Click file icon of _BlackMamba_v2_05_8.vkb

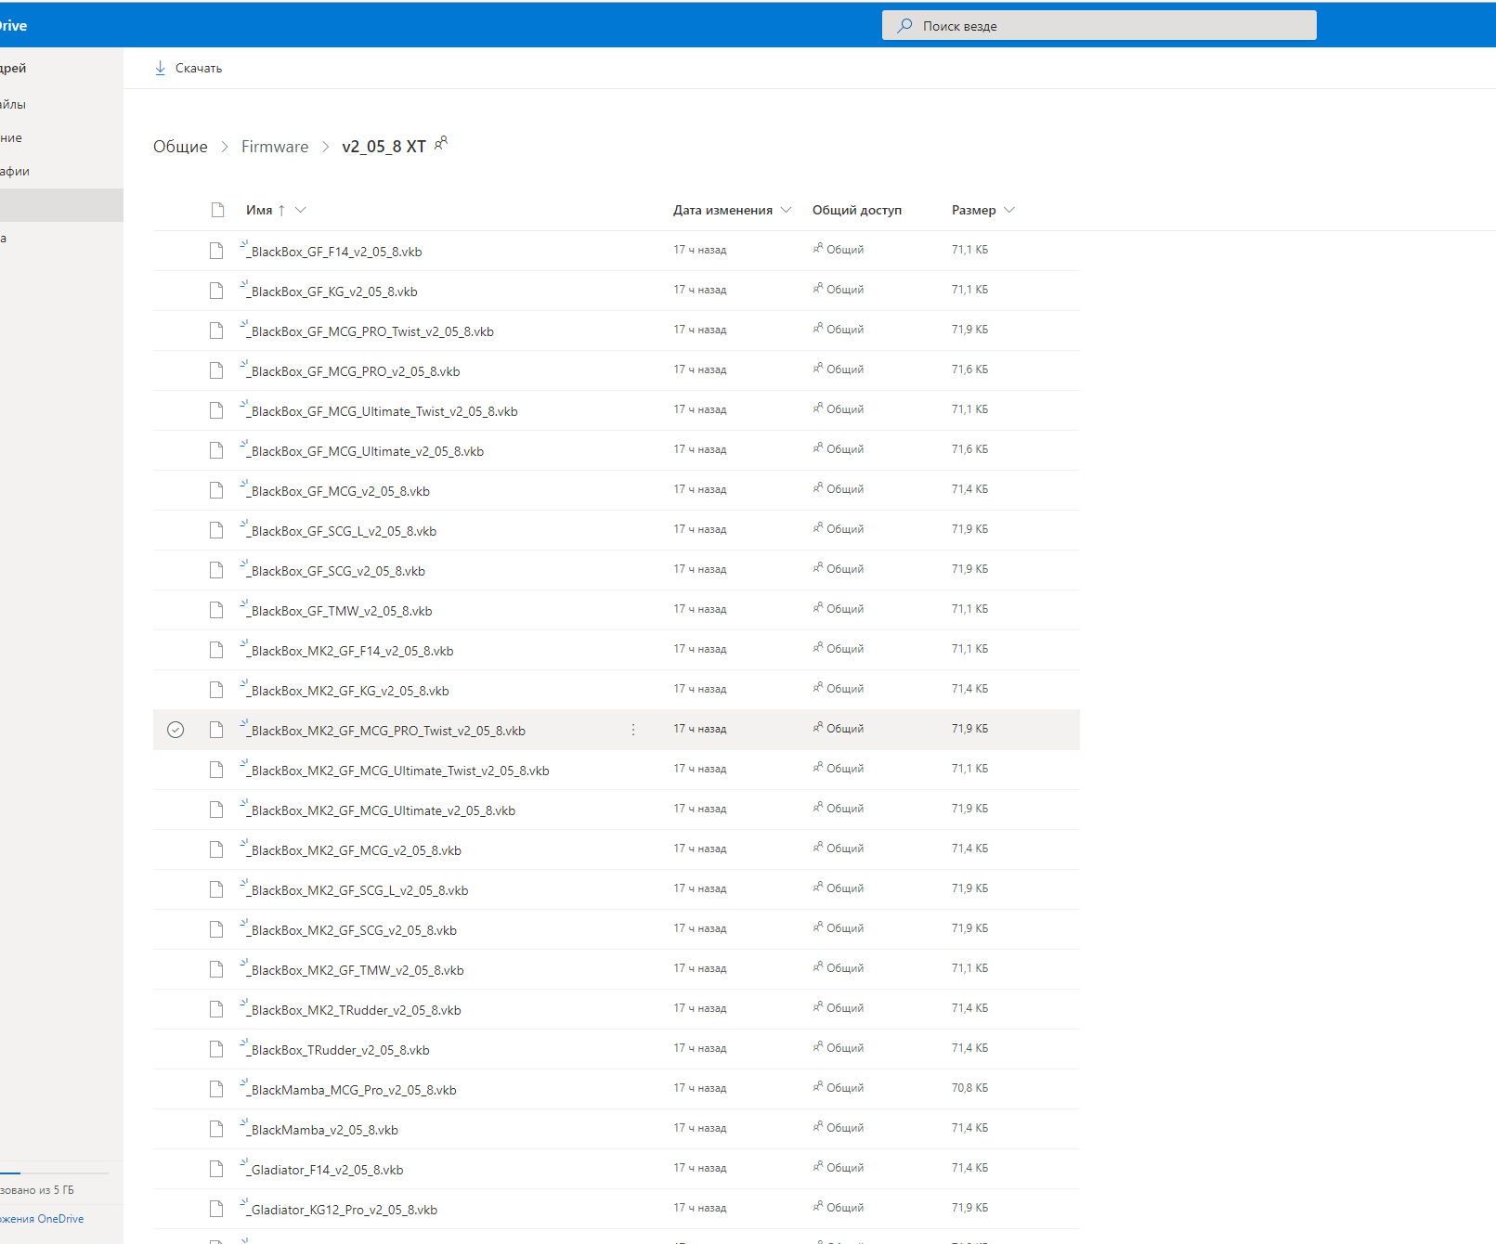pos(216,1129)
